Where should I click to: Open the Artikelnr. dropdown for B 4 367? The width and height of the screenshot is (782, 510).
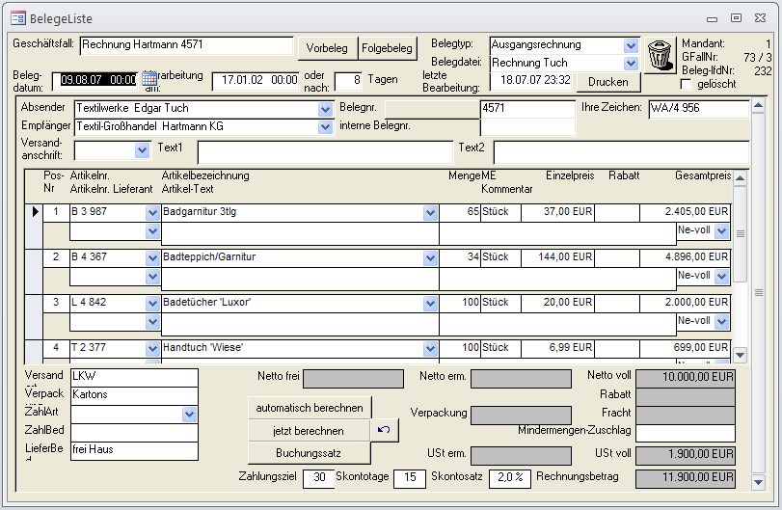(x=152, y=258)
